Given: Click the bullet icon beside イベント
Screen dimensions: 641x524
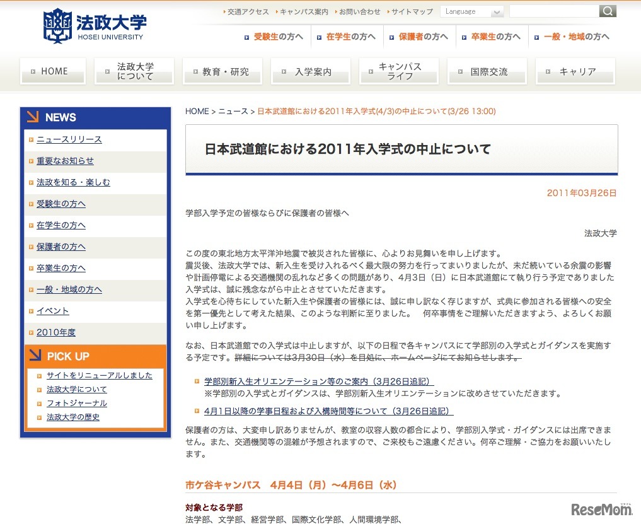Looking at the screenshot, I should 31,311.
